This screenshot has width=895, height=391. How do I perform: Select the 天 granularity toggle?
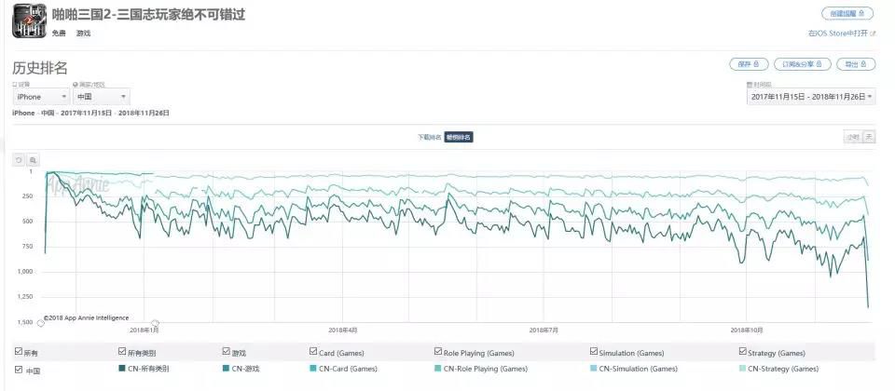click(x=869, y=138)
